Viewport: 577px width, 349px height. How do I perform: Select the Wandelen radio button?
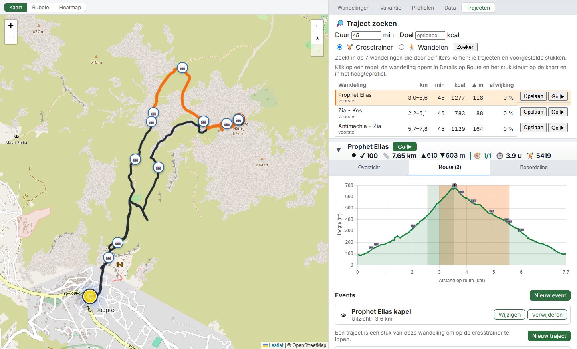click(401, 47)
